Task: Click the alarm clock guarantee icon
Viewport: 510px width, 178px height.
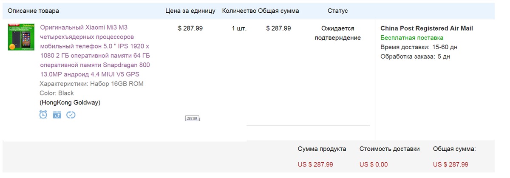Action: (43, 114)
